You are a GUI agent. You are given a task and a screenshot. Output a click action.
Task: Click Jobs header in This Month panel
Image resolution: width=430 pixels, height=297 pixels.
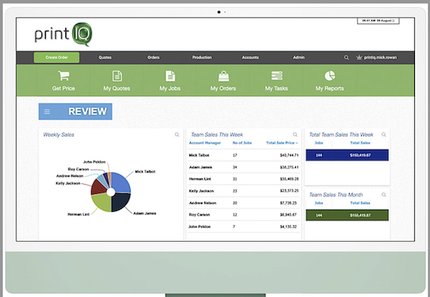tap(319, 203)
